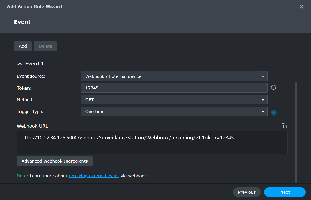Screen dimensions: 311x200
Task: Click the Delete button
Action: (x=45, y=46)
